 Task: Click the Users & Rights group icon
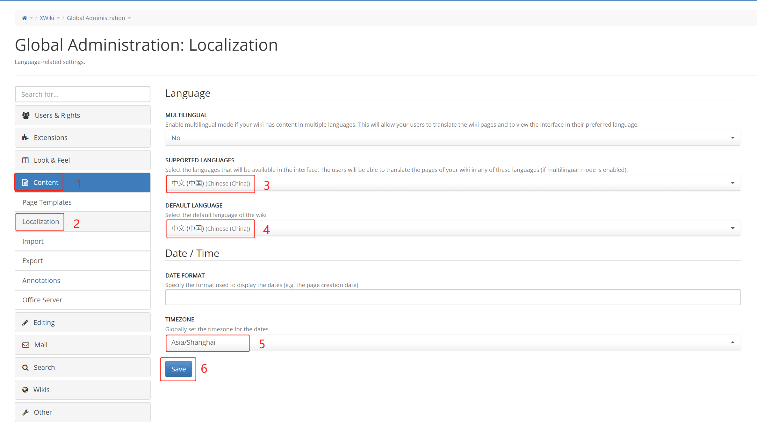tap(26, 115)
